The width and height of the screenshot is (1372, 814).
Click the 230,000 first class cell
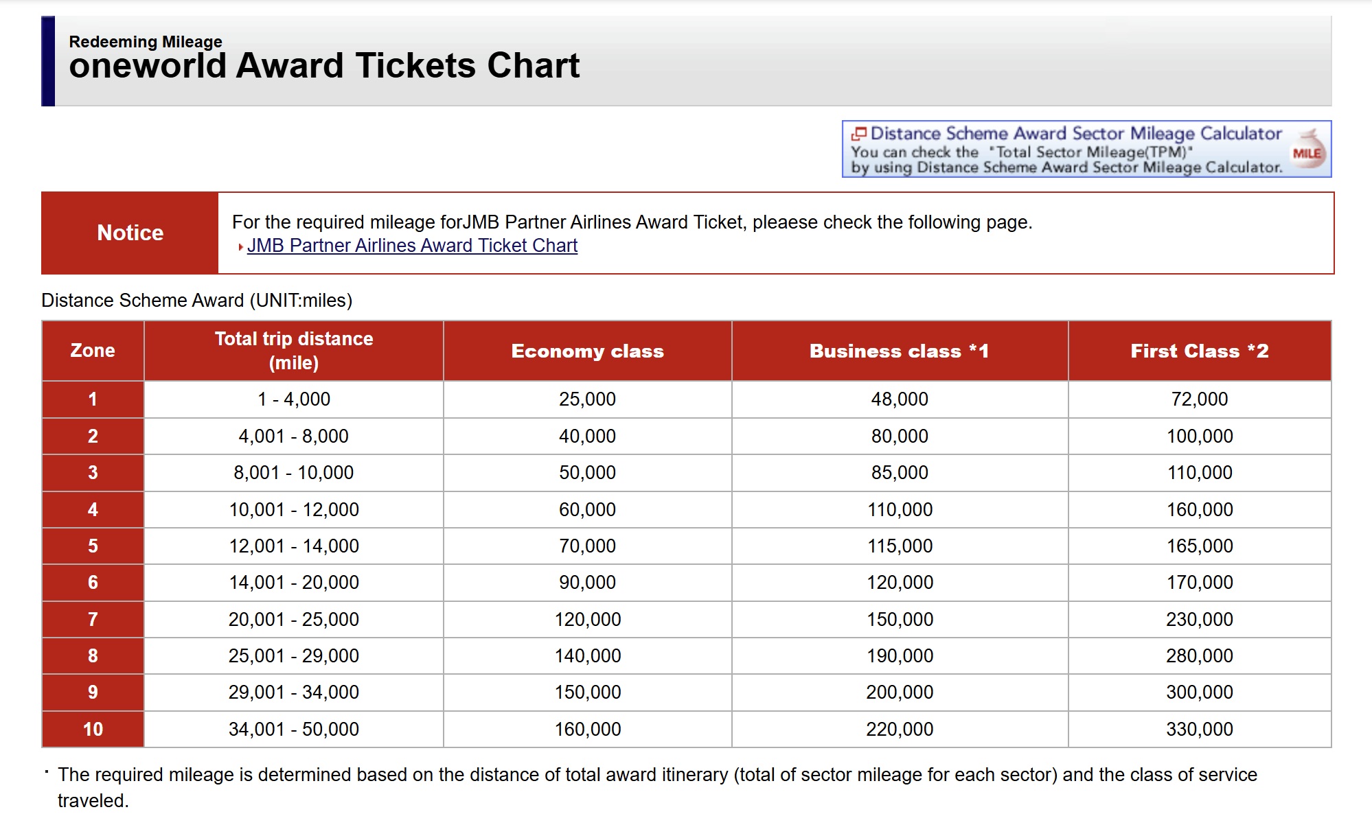(1200, 619)
